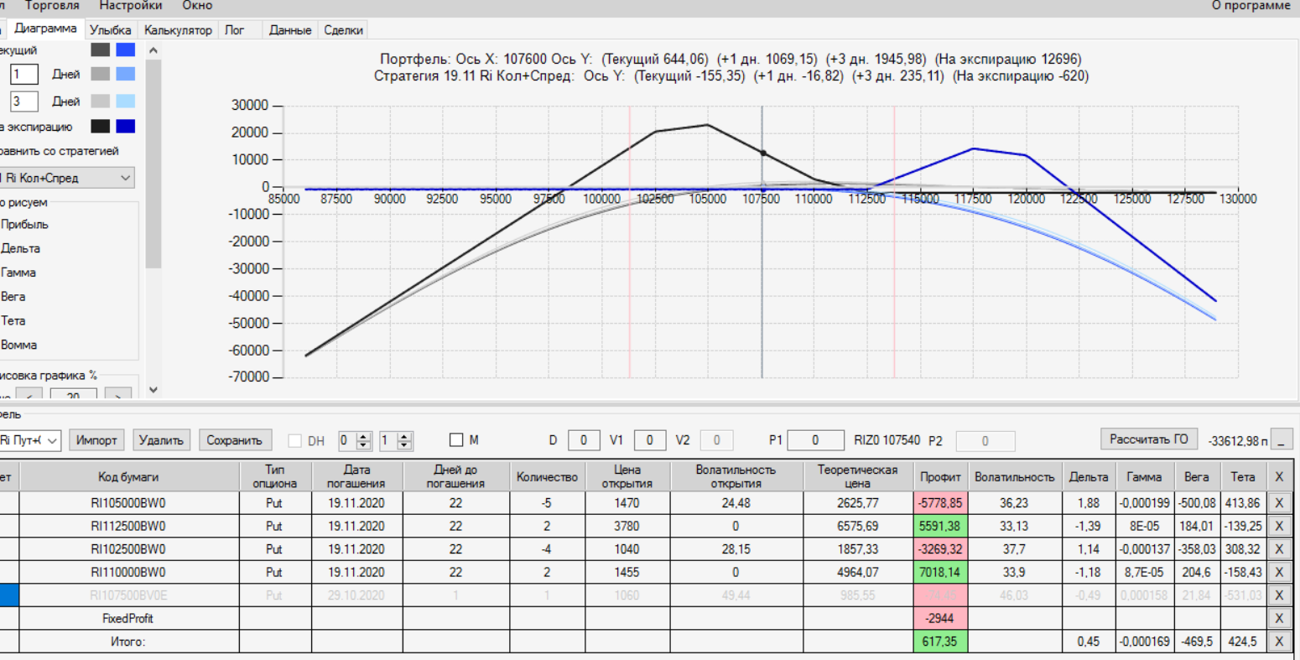The image size is (1300, 660).
Task: Delete the RI110000BW0 row with its X
Action: [1279, 573]
